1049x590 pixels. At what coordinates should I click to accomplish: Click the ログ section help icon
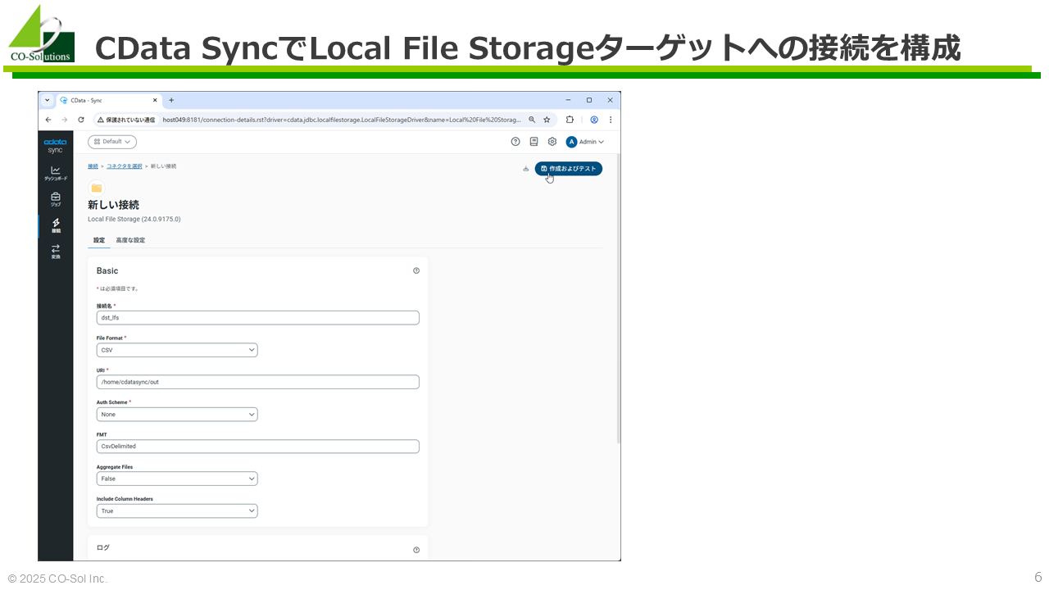(x=416, y=550)
